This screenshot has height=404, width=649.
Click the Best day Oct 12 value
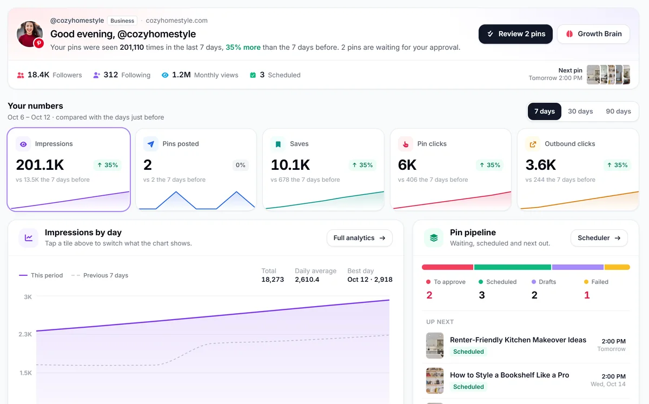coord(370,280)
